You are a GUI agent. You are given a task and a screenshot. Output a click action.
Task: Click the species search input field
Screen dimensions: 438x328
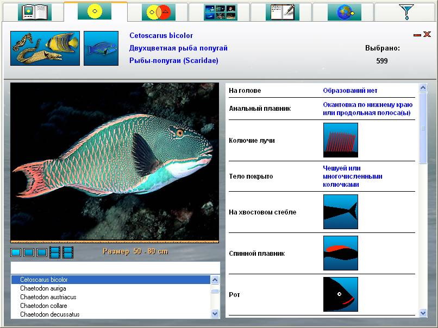click(115, 268)
